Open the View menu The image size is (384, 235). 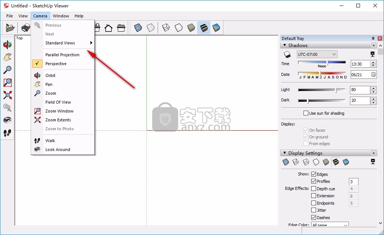click(x=23, y=16)
